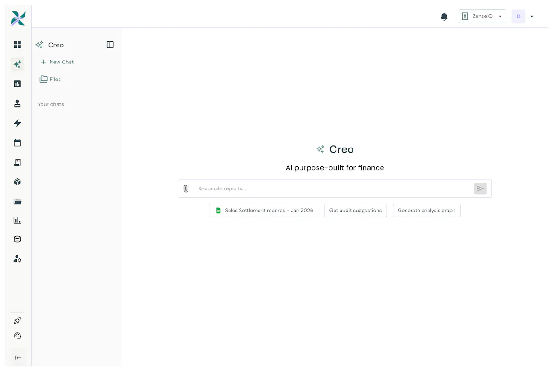The height and width of the screenshot is (371, 553).
Task: Open the analytics column chart icon
Action: (x=18, y=220)
